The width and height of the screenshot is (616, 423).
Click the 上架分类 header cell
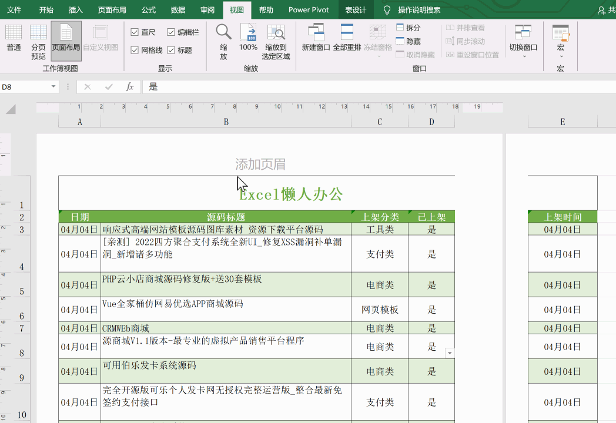tap(380, 217)
